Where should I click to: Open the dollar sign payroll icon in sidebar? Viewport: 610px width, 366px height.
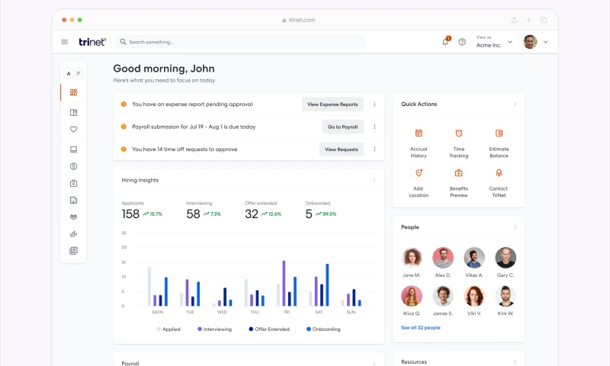coord(73,166)
